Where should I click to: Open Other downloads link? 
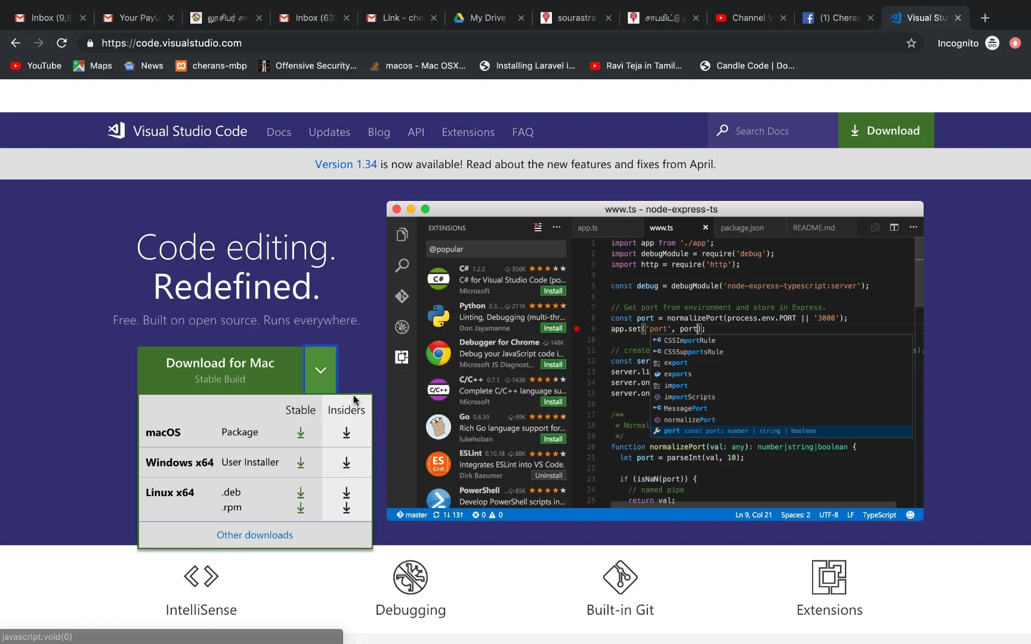(x=255, y=535)
